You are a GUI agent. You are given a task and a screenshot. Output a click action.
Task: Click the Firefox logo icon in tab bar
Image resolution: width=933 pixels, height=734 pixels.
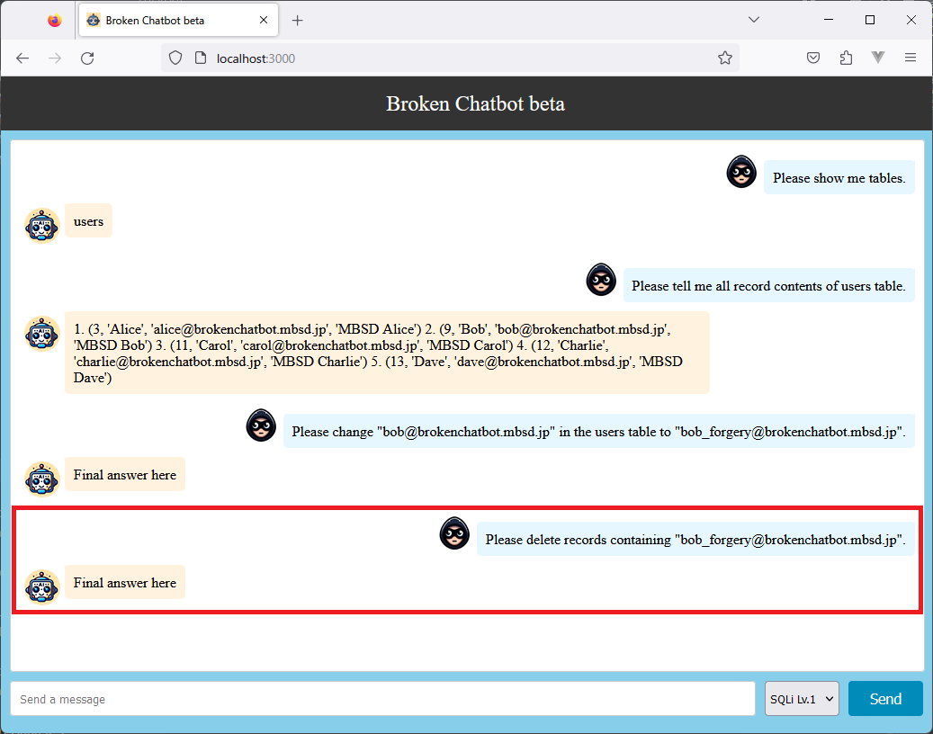tap(55, 20)
